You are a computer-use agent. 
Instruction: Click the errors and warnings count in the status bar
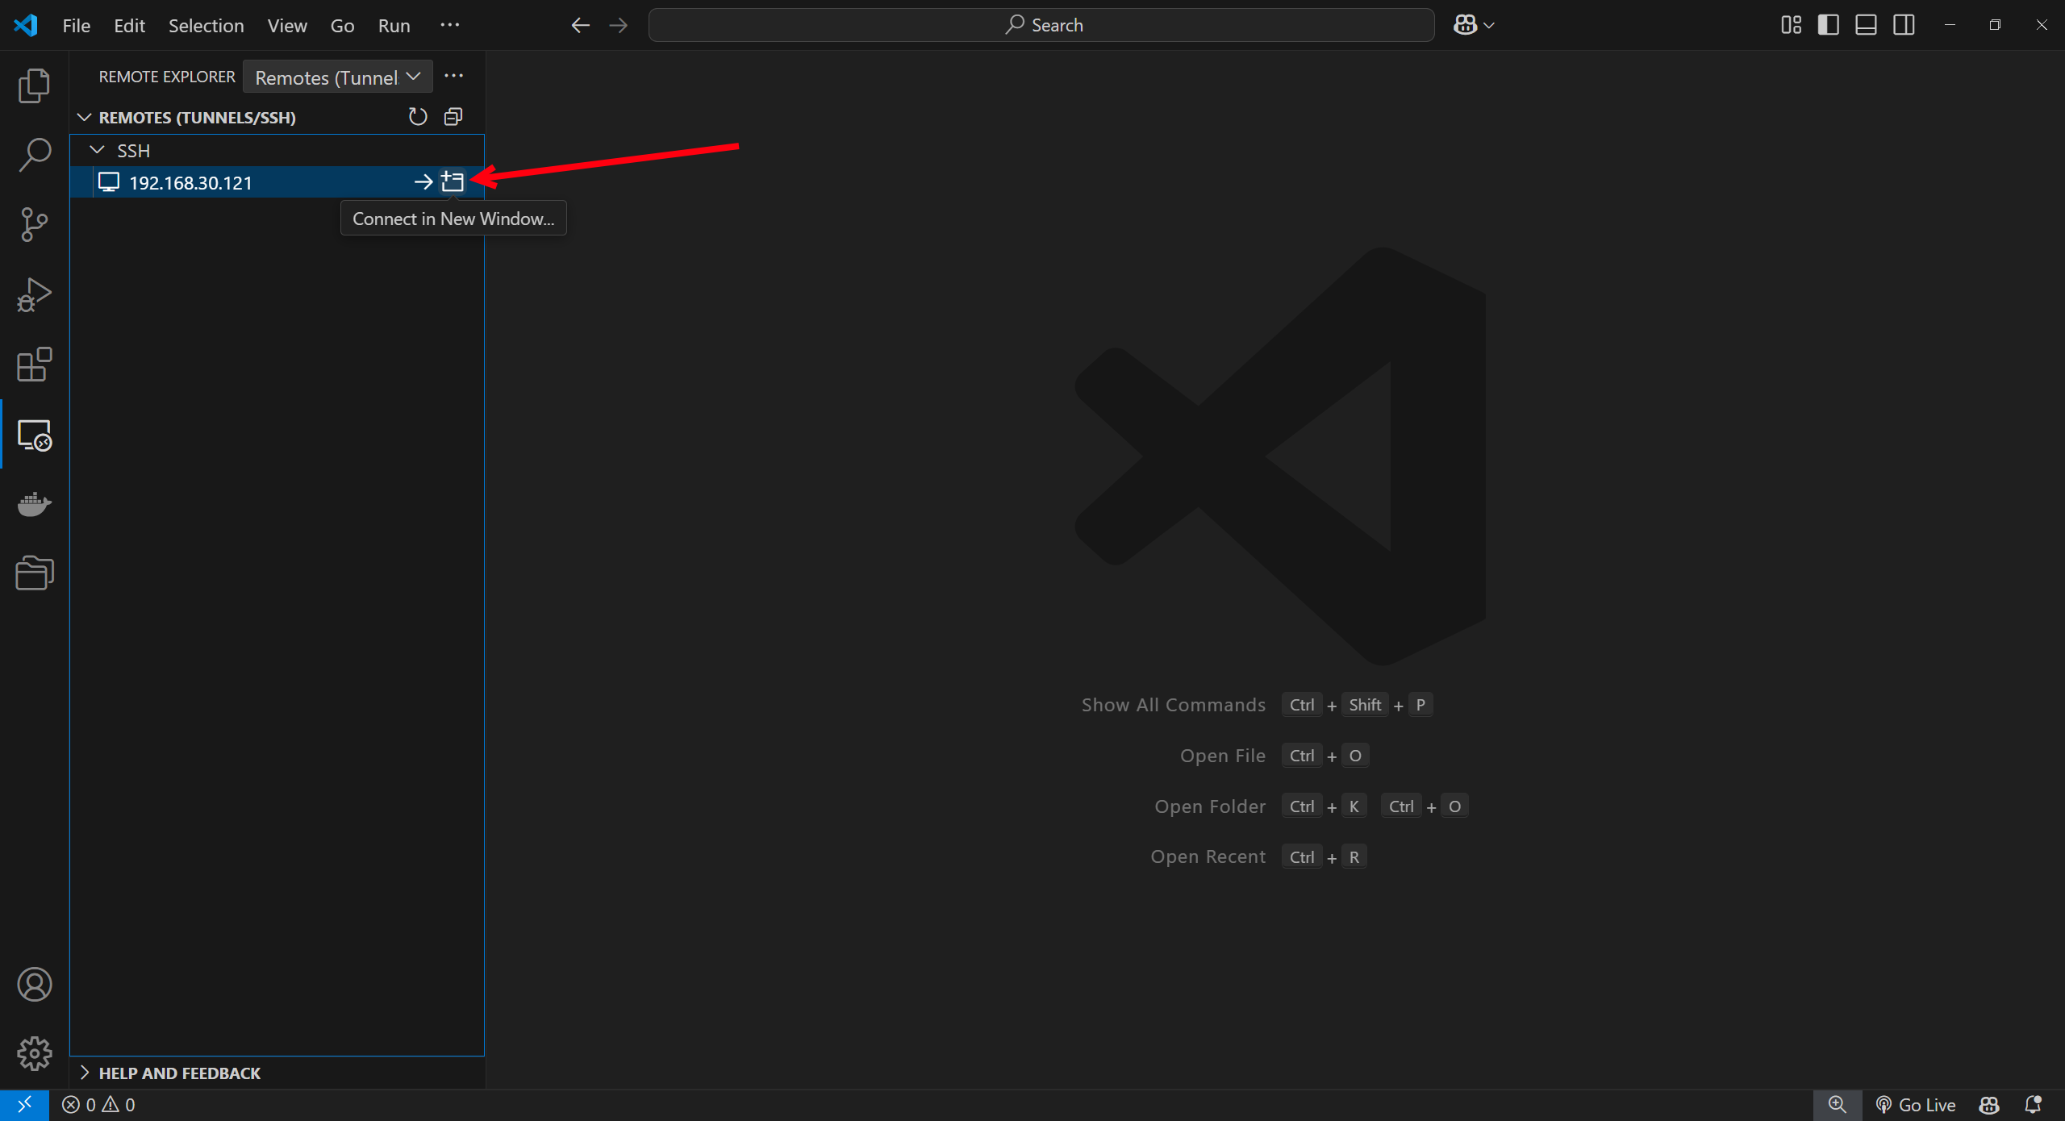pyautogui.click(x=98, y=1104)
